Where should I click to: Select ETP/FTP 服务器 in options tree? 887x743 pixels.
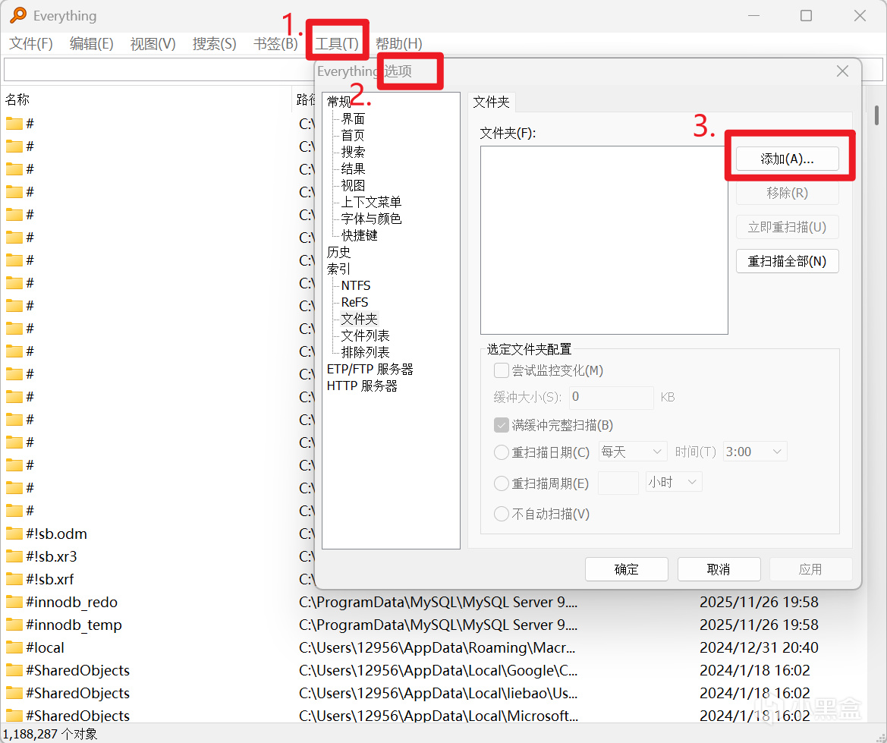coord(370,369)
